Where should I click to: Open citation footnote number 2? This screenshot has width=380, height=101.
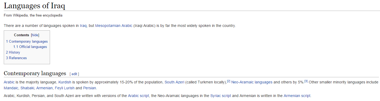coord(229,81)
